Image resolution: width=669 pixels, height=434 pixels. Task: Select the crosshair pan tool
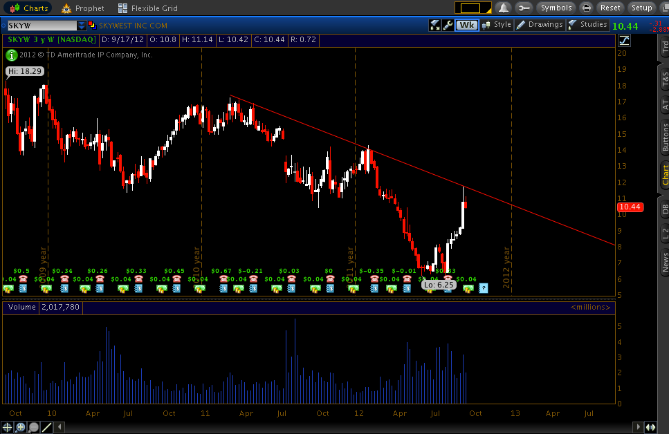7,427
